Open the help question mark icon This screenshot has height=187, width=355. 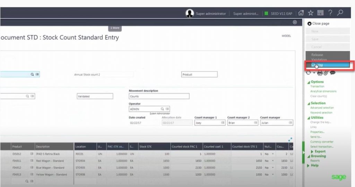click(330, 13)
